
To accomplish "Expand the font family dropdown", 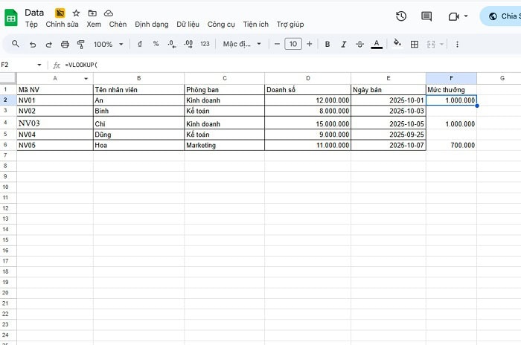I will [x=243, y=45].
